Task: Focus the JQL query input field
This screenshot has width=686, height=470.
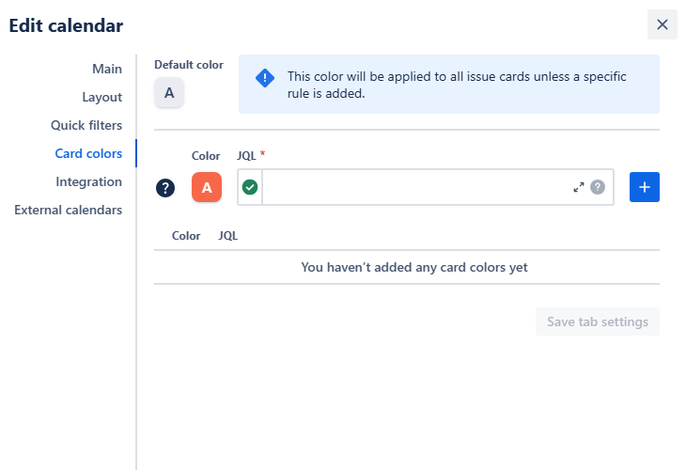Action: tap(413, 187)
